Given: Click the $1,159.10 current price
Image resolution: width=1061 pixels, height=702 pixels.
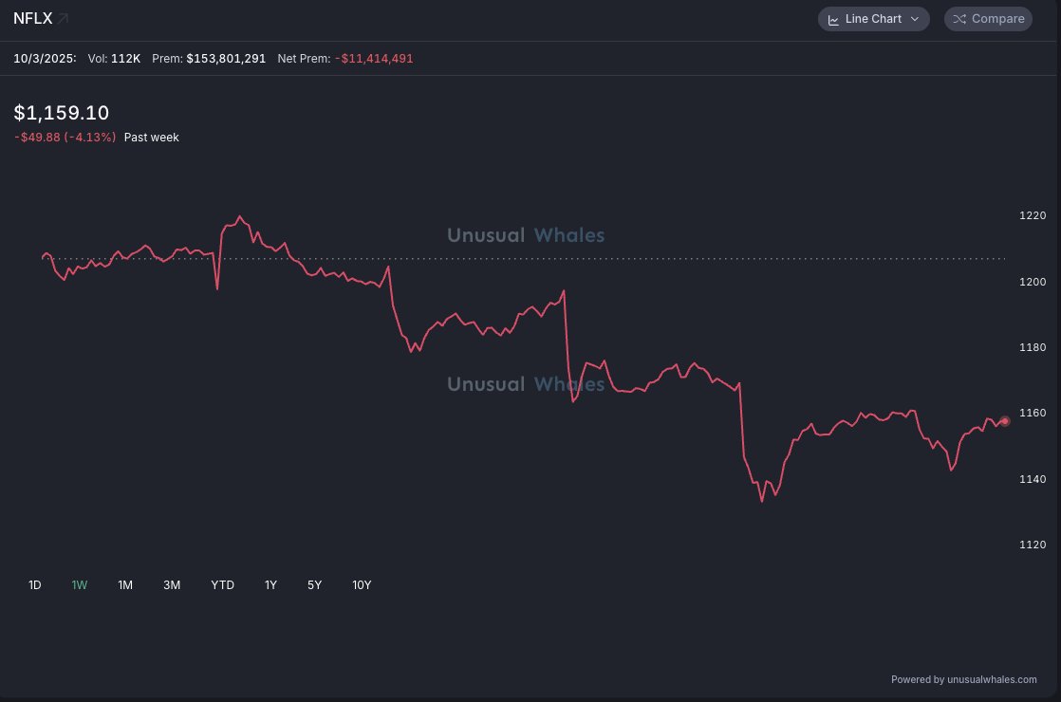Looking at the screenshot, I should pos(62,113).
